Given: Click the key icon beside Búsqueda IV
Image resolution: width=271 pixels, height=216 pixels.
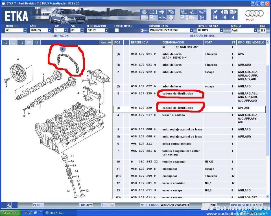Looking at the screenshot, I should point(144,30).
